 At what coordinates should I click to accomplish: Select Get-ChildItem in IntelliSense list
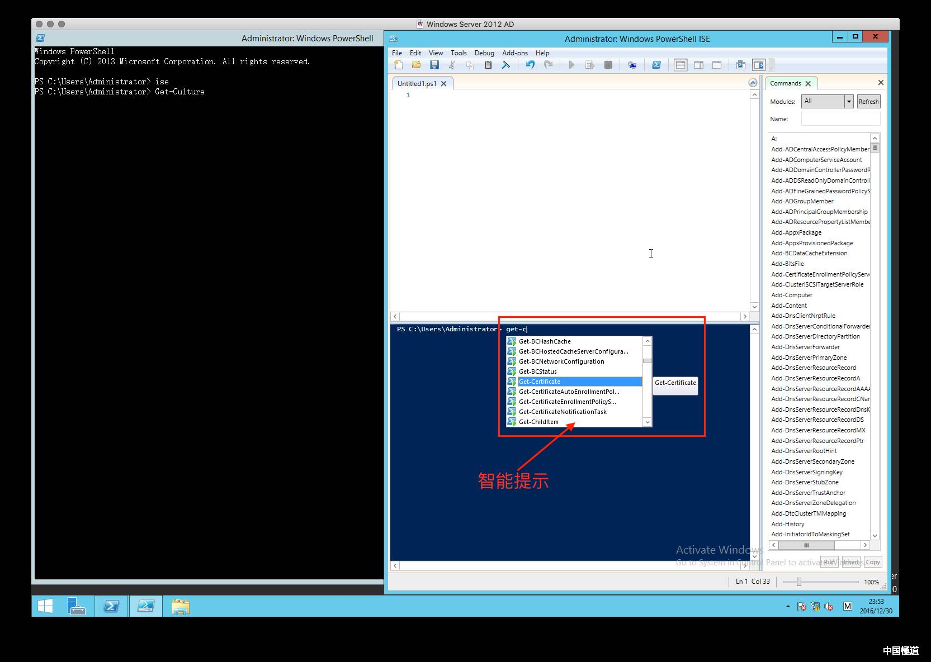click(574, 422)
